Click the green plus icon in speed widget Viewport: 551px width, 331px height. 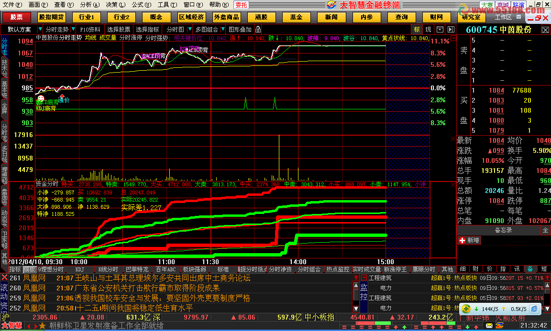466,309
